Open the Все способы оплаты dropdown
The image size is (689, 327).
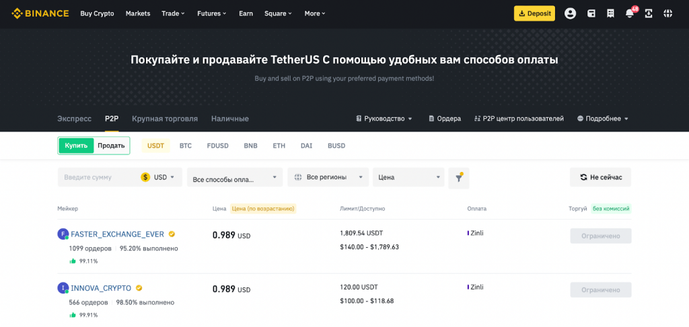pos(235,177)
